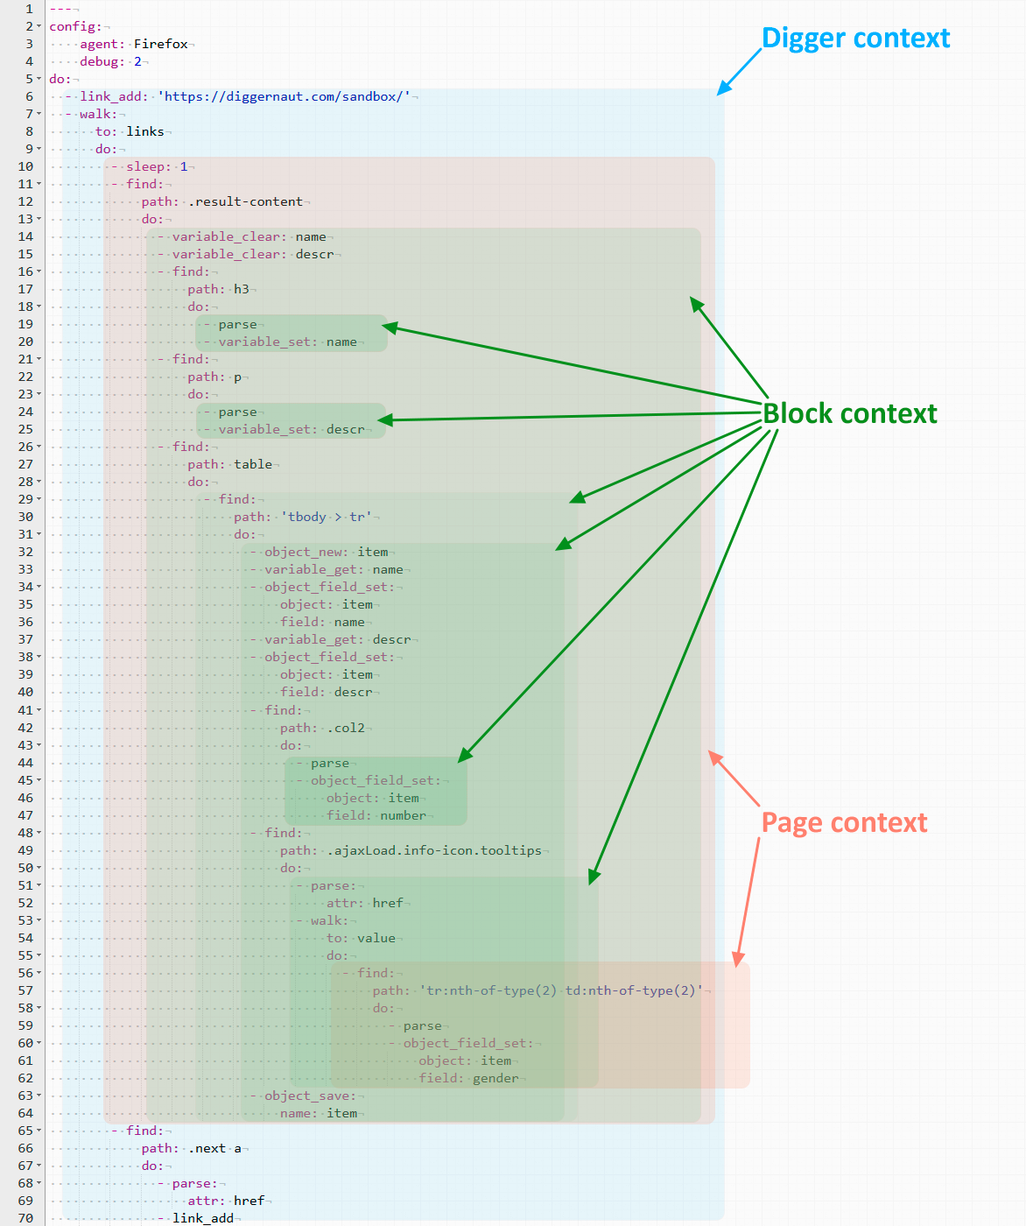1026x1226 pixels.
Task: Click 'link_add' on line 70
Action: tap(203, 1218)
